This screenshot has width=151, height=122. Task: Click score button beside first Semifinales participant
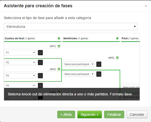click(x=99, y=64)
